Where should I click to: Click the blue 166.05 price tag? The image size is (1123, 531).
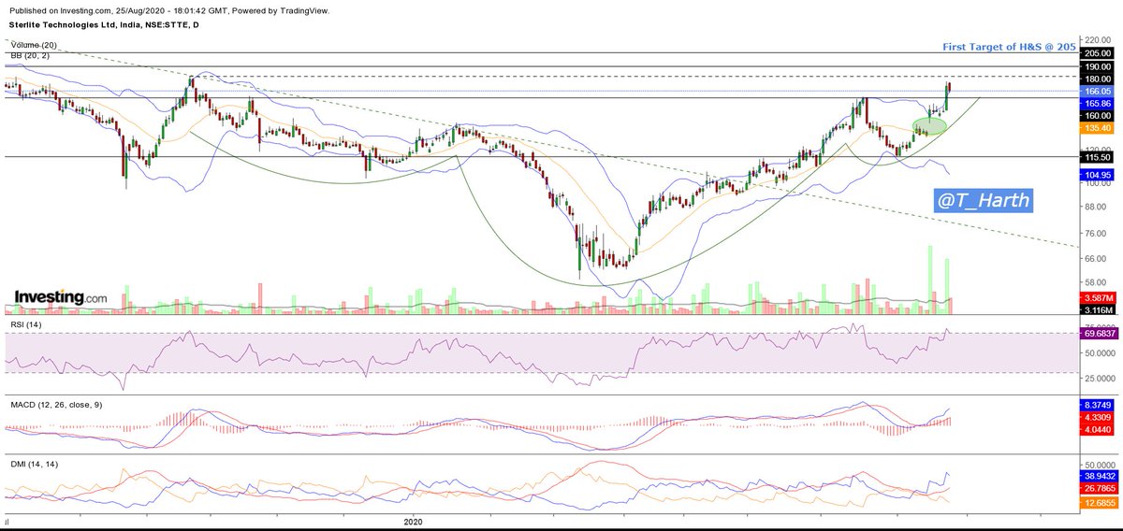pos(1098,91)
